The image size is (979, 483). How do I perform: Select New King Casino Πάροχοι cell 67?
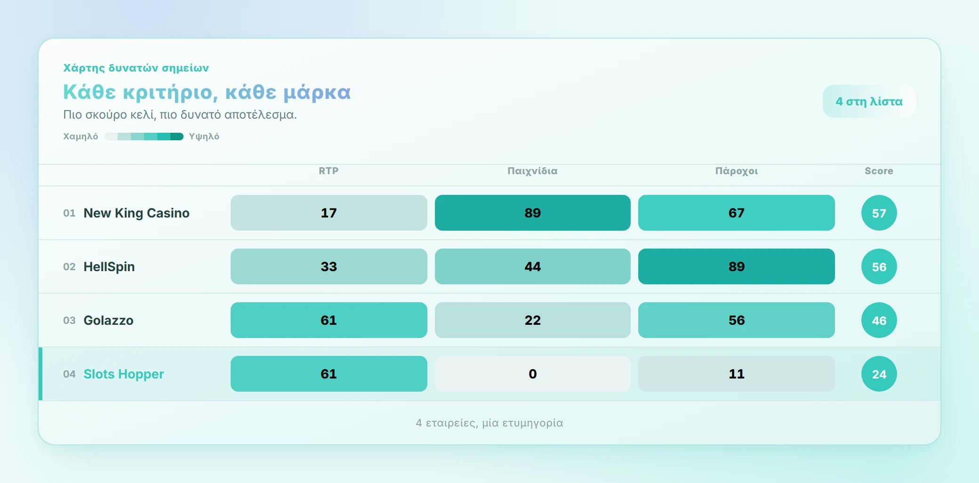(737, 213)
